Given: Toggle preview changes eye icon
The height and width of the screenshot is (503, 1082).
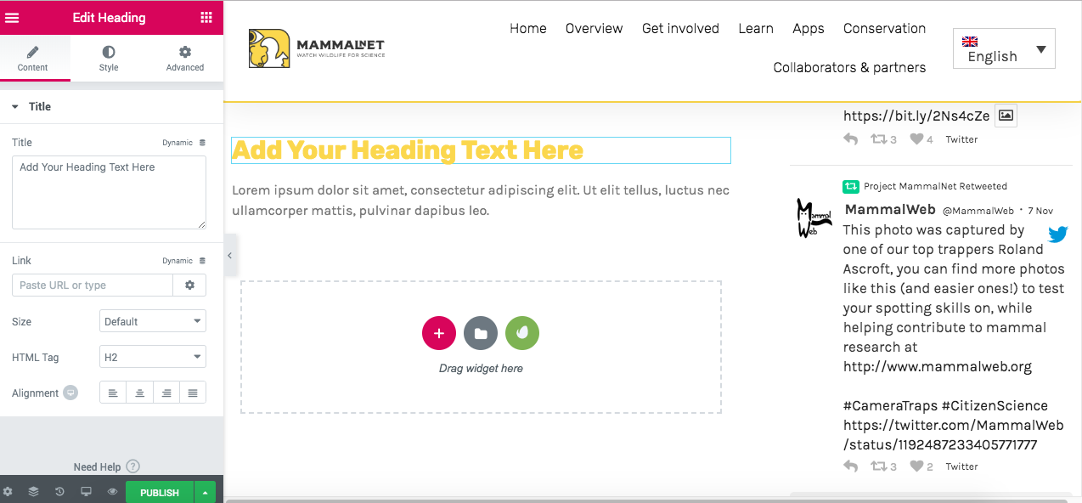Looking at the screenshot, I should 112,492.
